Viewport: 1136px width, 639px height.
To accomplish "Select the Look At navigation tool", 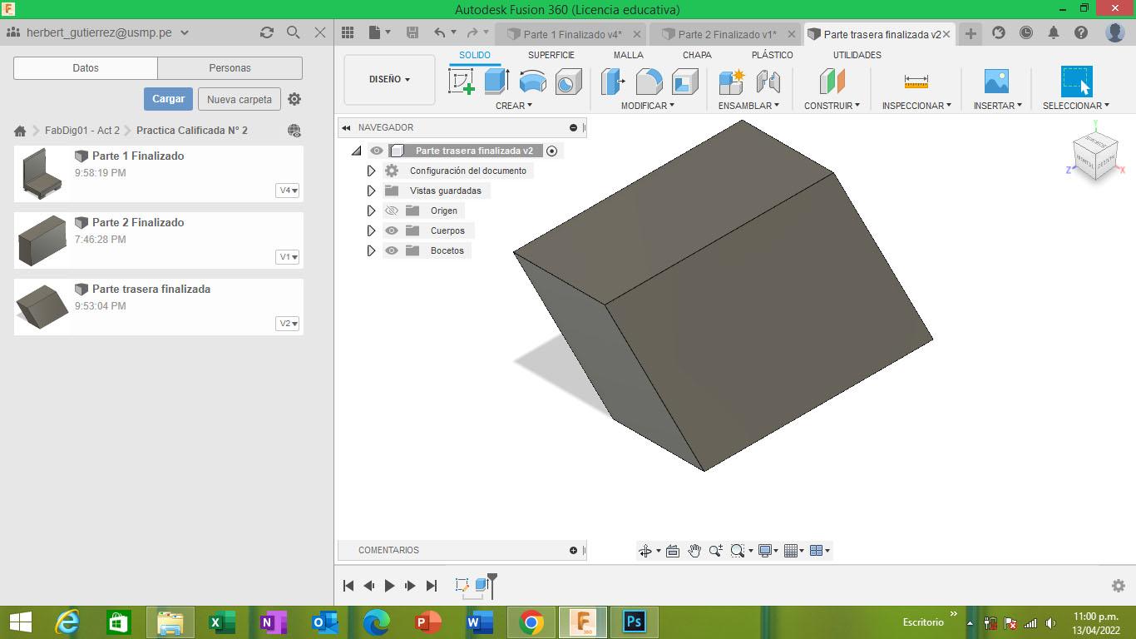I will pos(673,551).
